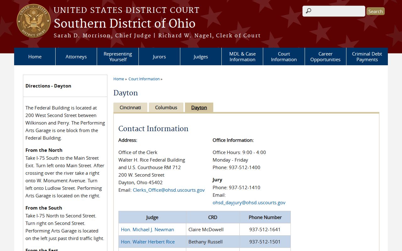Open the Home menu item
The width and height of the screenshot is (402, 251).
pyautogui.click(x=35, y=56)
